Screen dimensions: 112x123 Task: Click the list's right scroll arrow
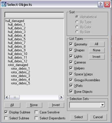[x=61, y=97]
